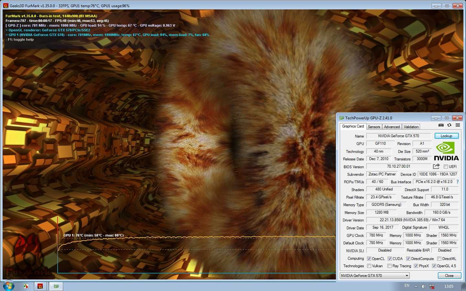Open the GPU-Z hamburger menu
This screenshot has height=291, width=466.
click(458, 125)
